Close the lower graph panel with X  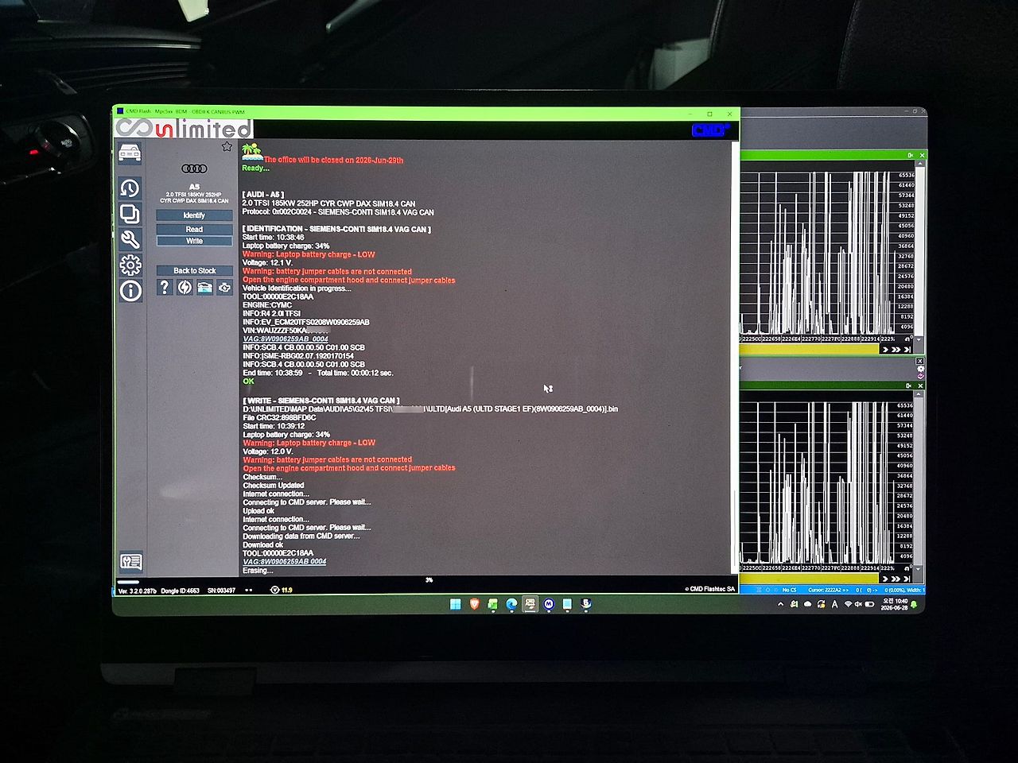[x=921, y=385]
